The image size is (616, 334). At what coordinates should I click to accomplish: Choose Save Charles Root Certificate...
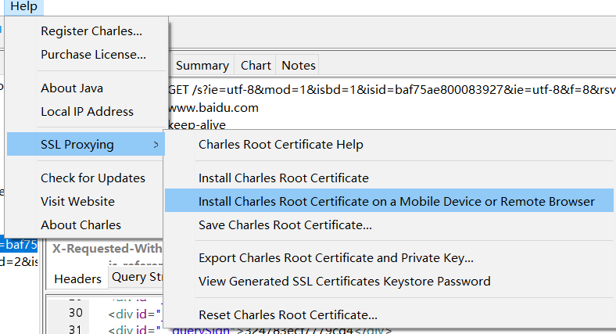389,225
